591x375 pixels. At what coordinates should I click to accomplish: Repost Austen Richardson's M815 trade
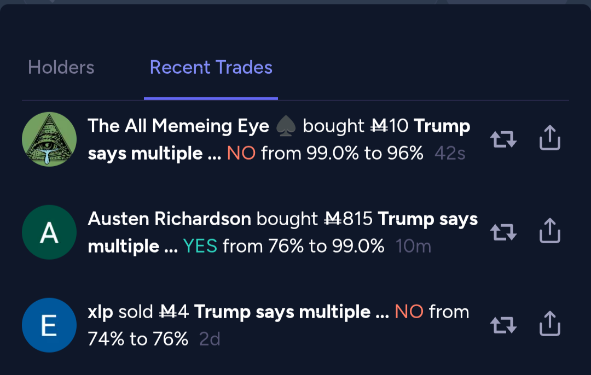click(503, 232)
